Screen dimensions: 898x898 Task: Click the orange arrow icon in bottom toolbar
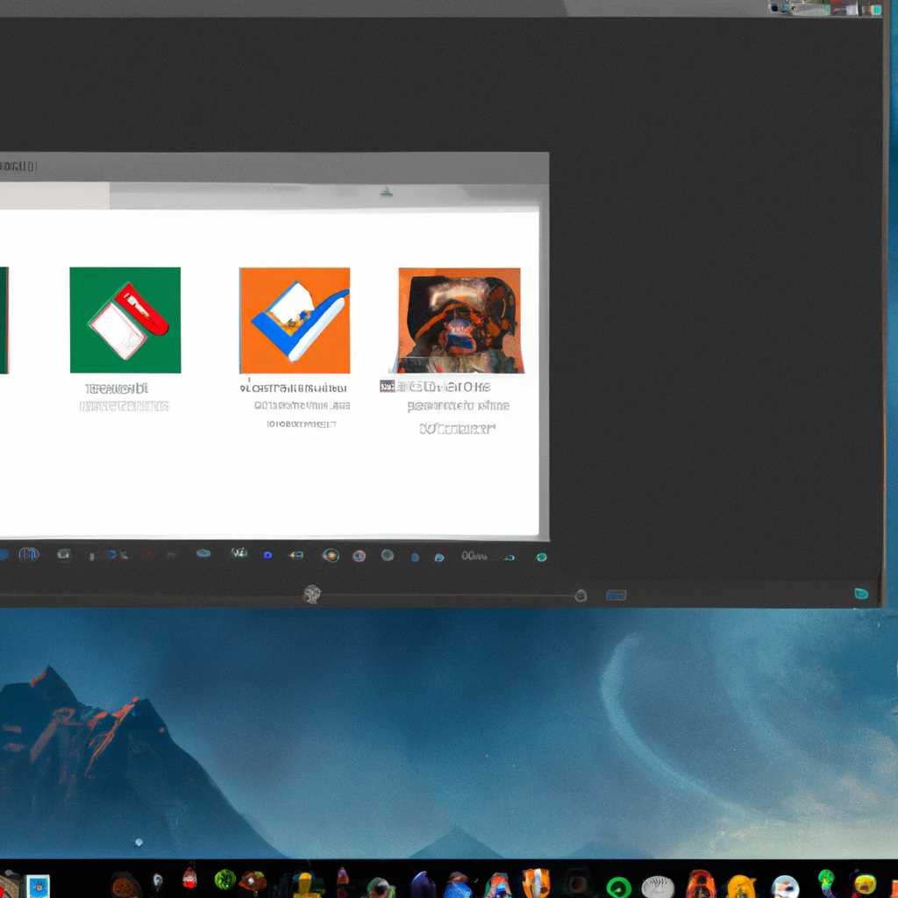pyautogui.click(x=296, y=555)
